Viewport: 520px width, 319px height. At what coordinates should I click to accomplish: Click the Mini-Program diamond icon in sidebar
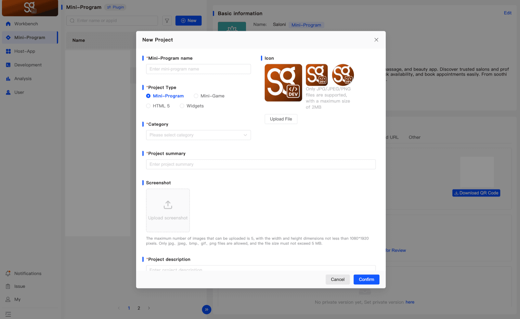[8, 38]
